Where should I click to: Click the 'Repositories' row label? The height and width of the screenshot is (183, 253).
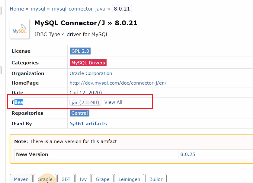pos(27,113)
